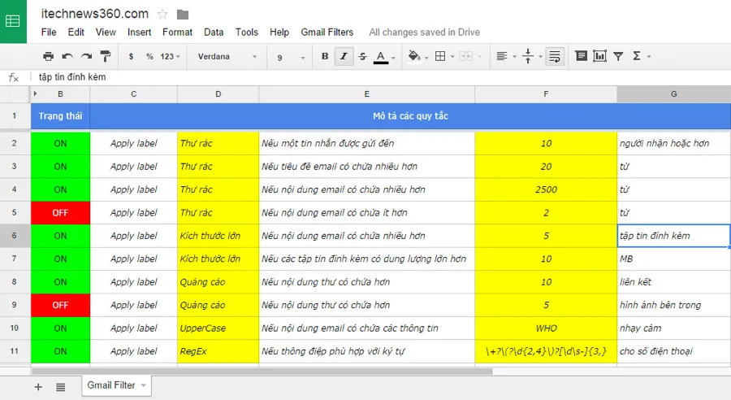The height and width of the screenshot is (400, 731).
Task: Select Apply label in row 7
Action: click(134, 259)
